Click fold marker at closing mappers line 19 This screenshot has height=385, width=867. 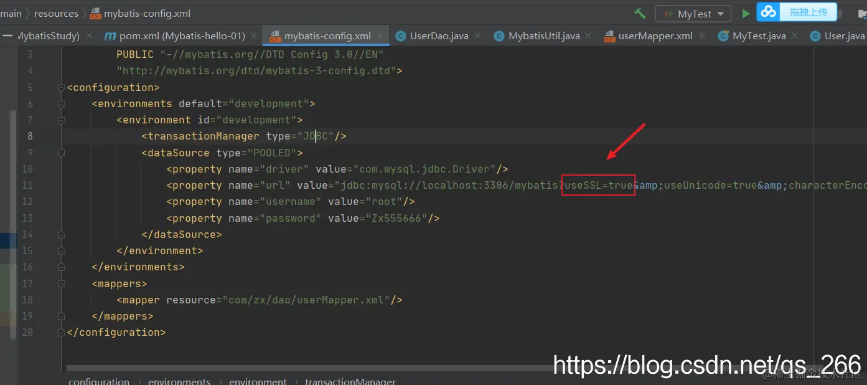coord(61,316)
